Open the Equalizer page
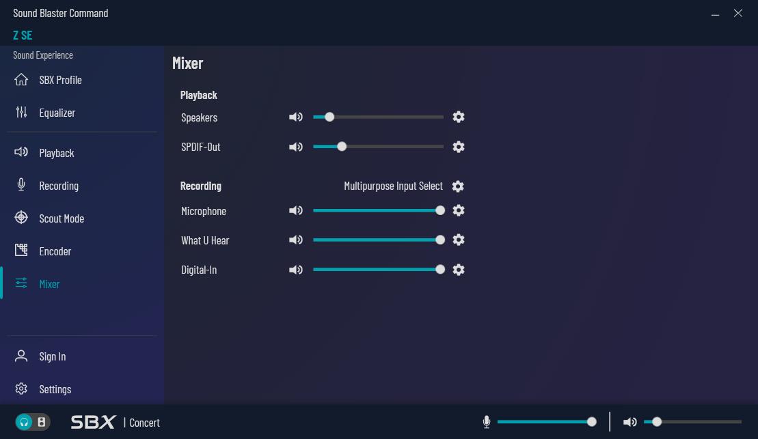The image size is (758, 439). (x=57, y=113)
